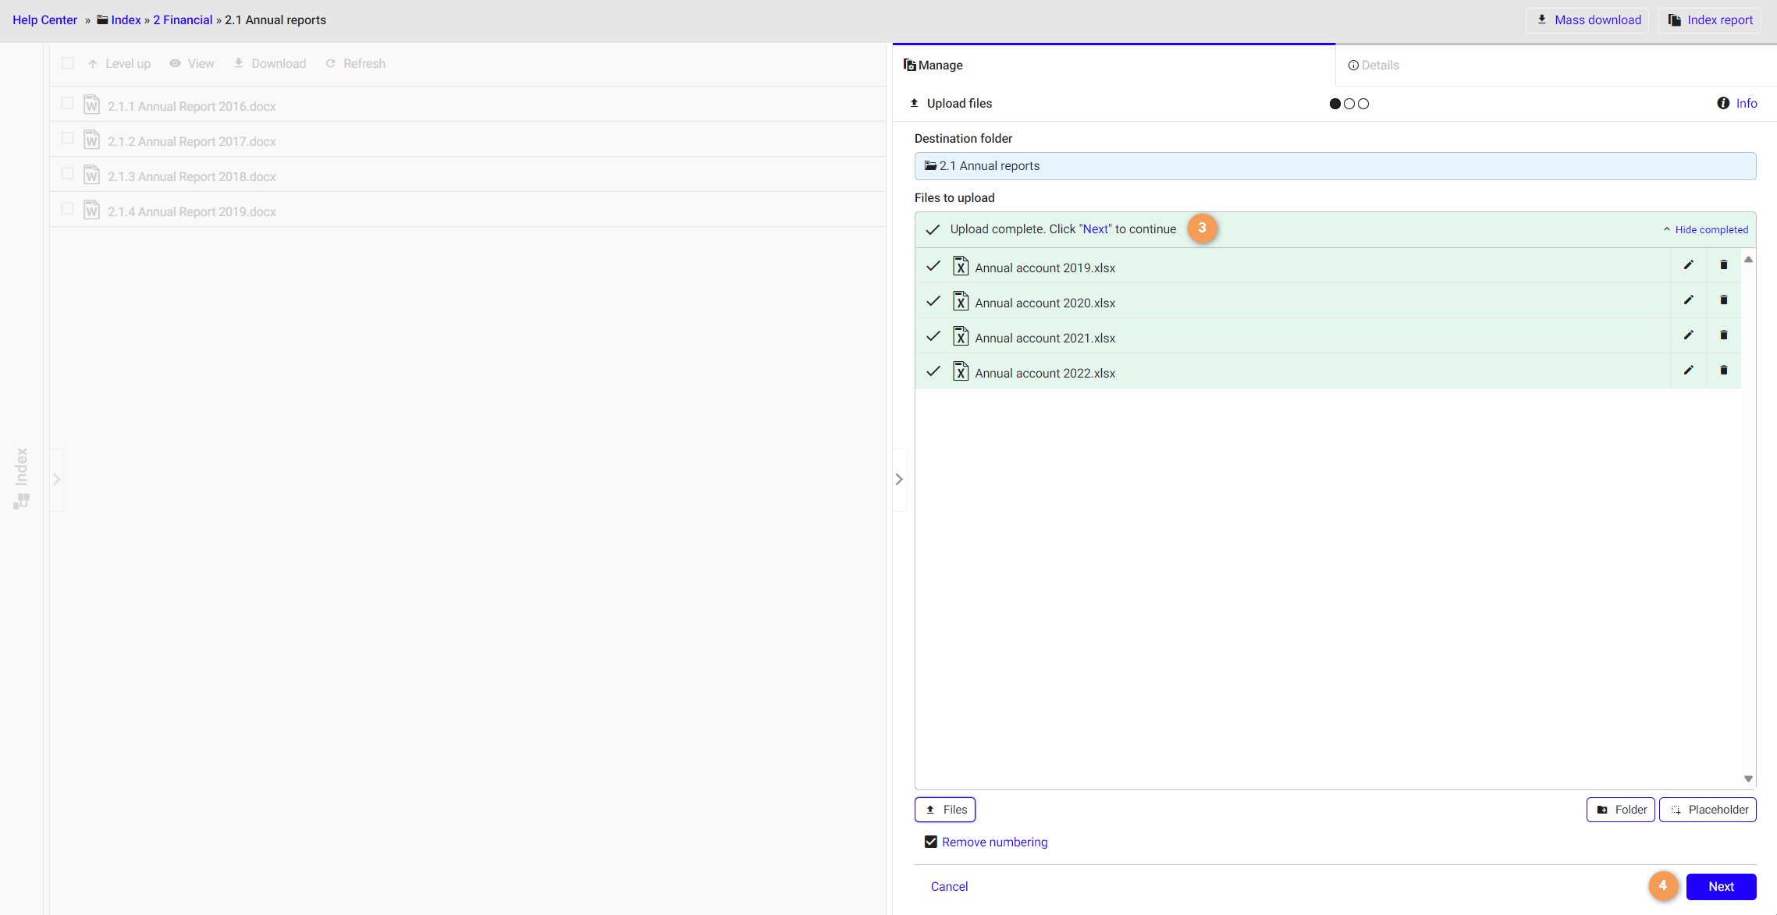
Task: Click the second upload step indicator dot
Action: 1349,104
